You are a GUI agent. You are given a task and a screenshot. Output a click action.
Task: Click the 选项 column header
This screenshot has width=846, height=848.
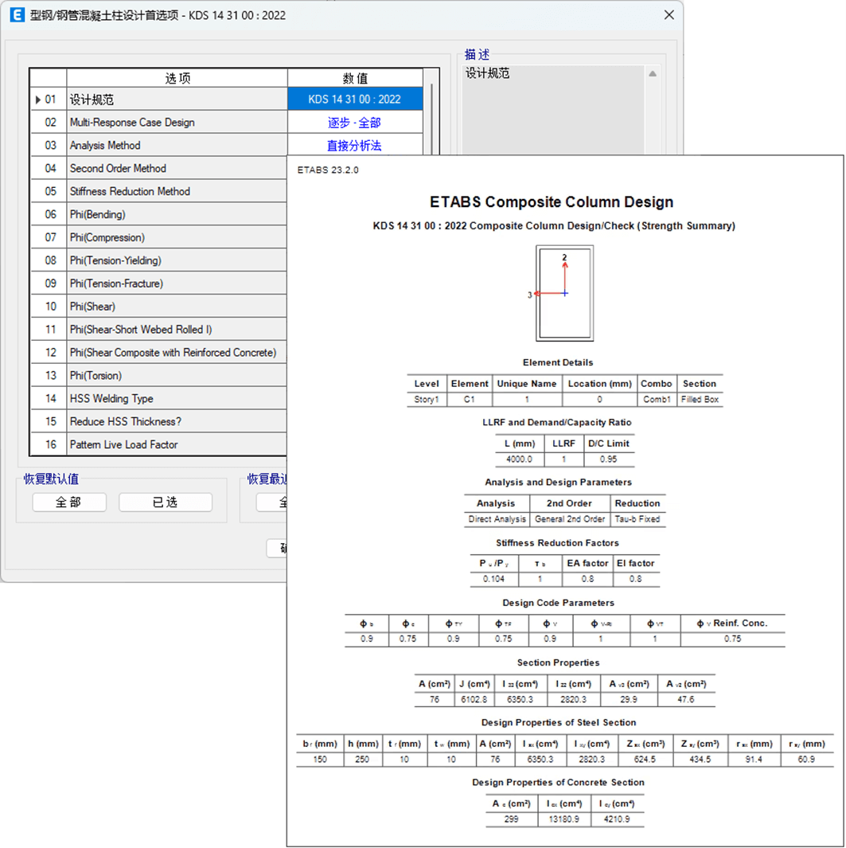point(177,78)
